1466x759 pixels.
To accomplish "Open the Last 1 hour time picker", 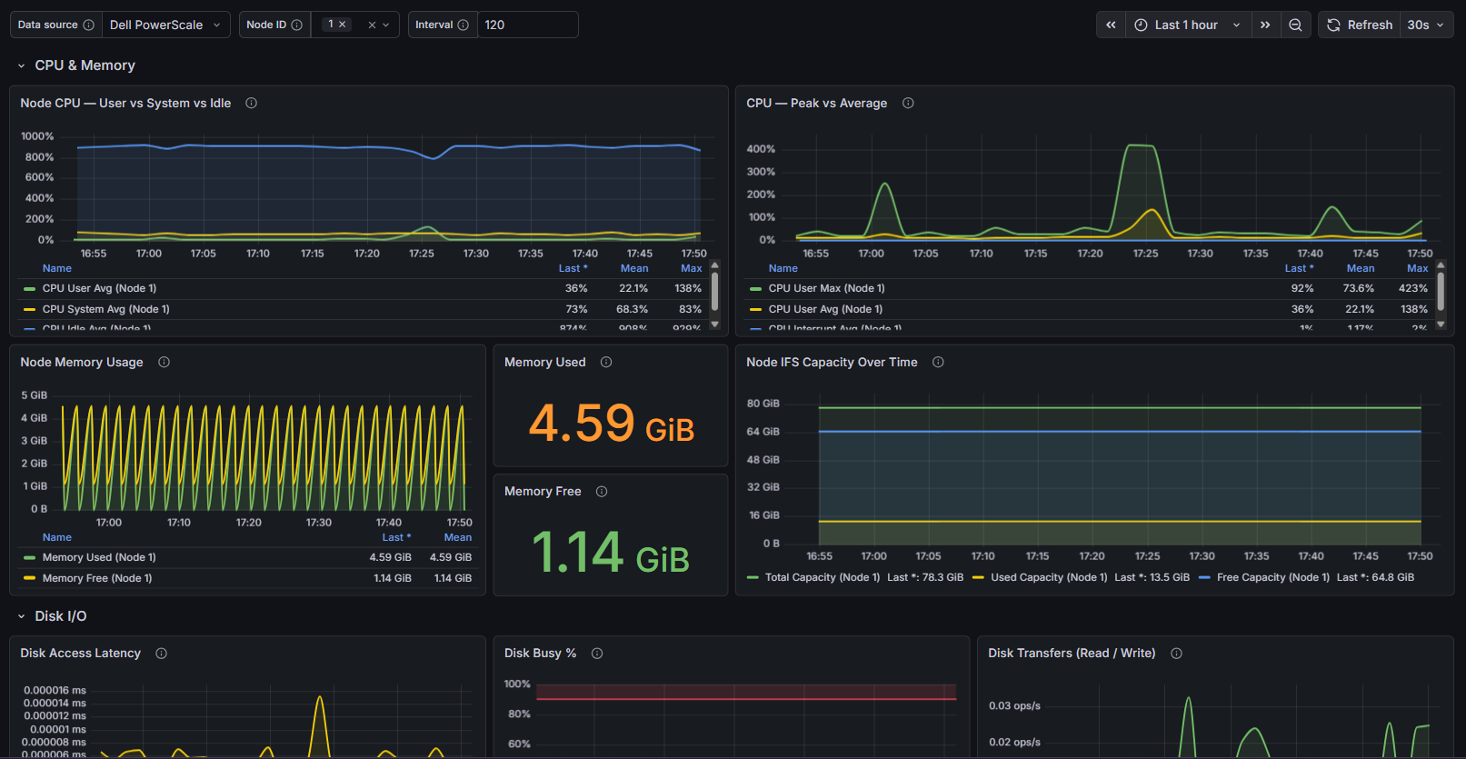I will (1188, 25).
